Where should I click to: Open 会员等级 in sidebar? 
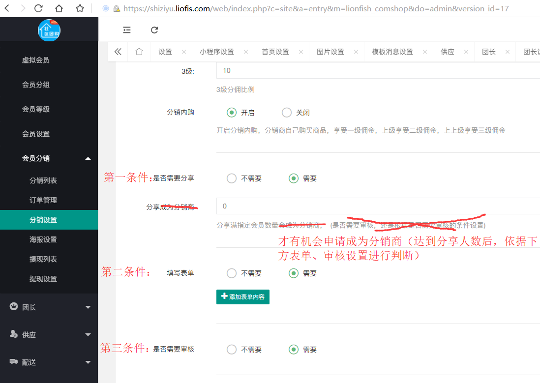pos(36,110)
